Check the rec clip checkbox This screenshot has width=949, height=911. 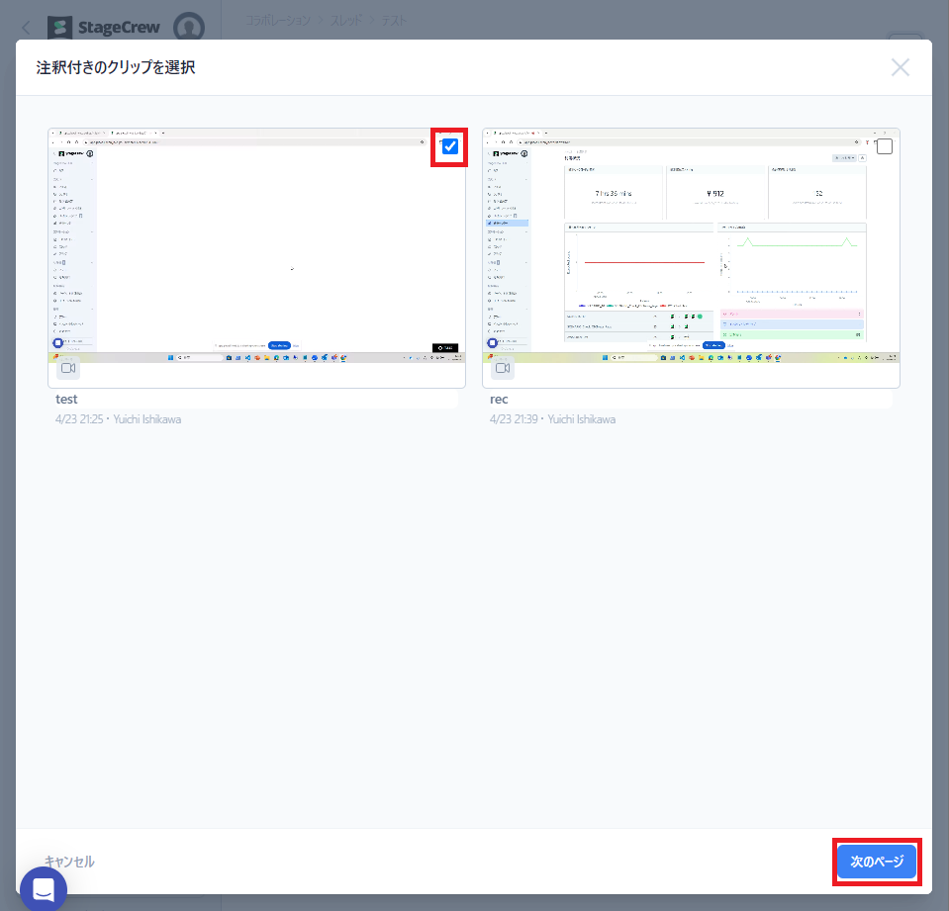885,146
